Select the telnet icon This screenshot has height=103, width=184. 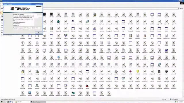coord(95,29)
